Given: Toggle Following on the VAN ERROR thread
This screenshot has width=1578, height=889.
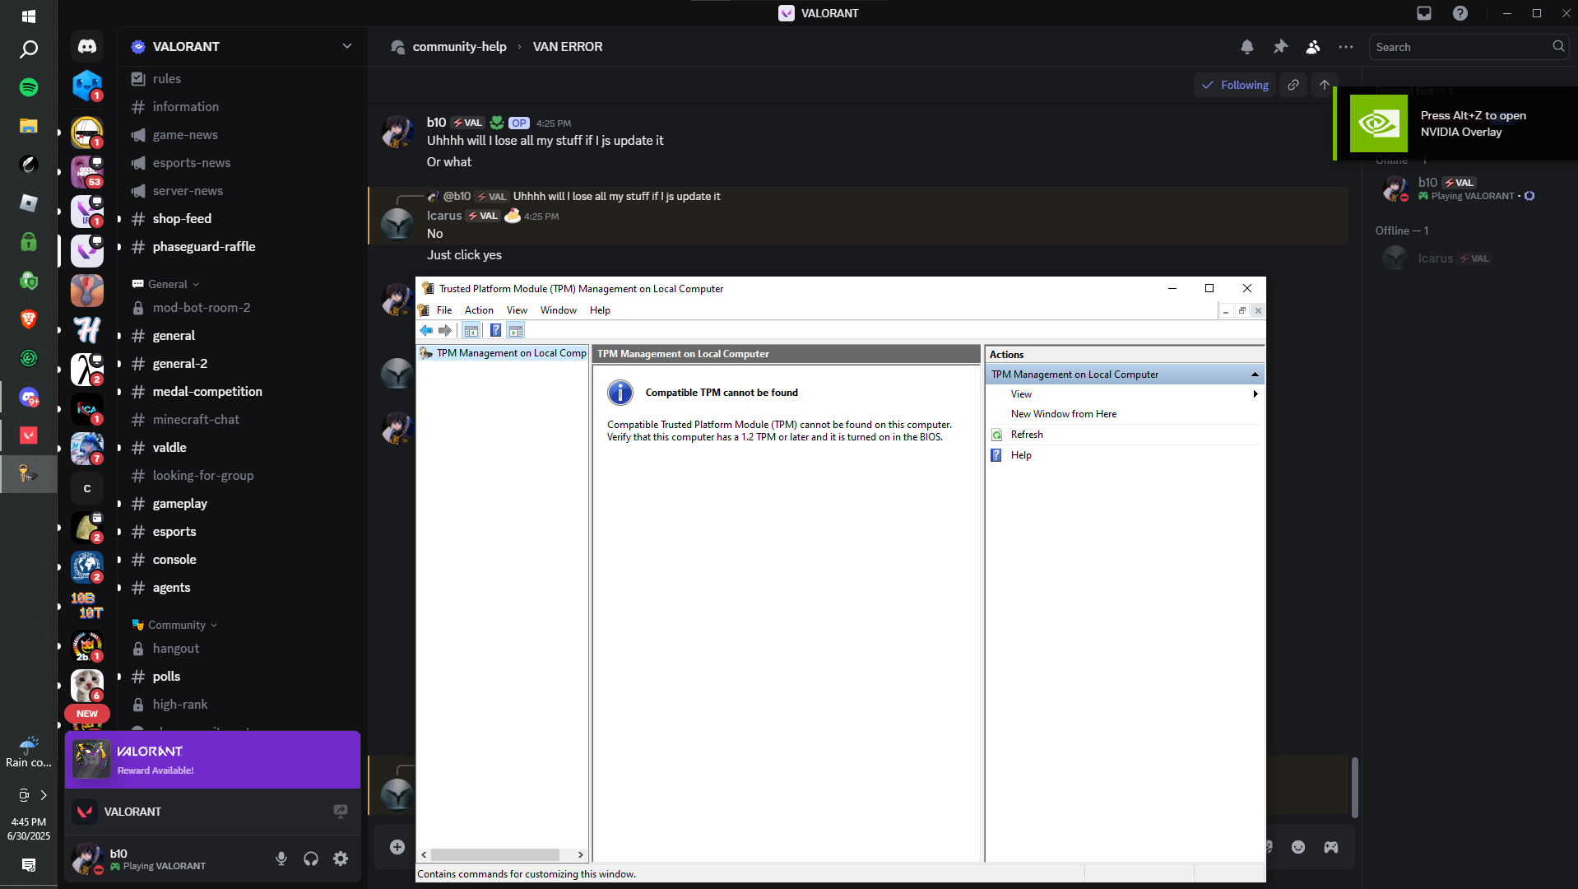Looking at the screenshot, I should pos(1235,85).
